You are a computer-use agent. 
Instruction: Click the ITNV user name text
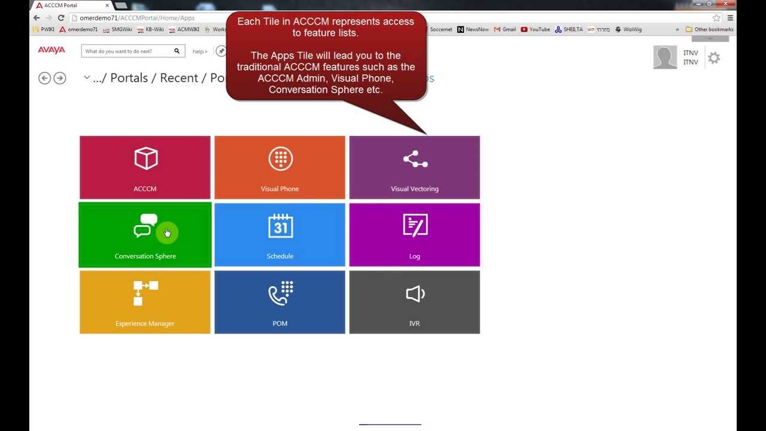(691, 57)
